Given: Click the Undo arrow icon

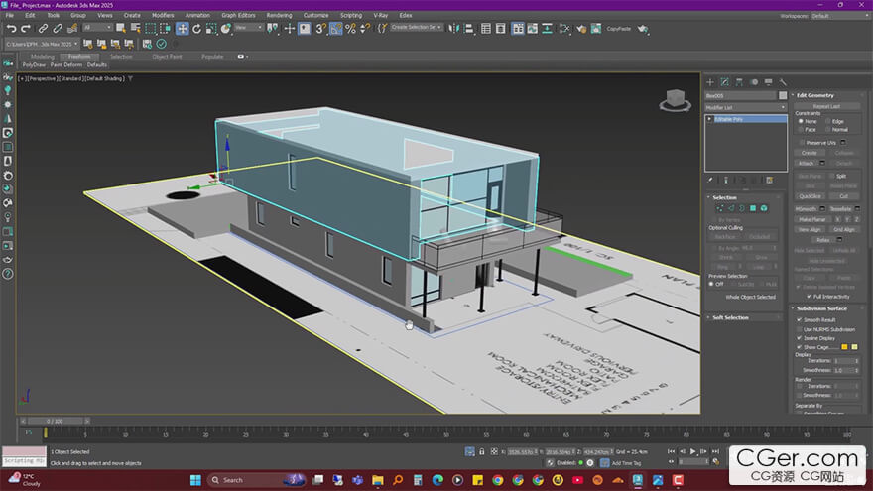Looking at the screenshot, I should pos(11,29).
